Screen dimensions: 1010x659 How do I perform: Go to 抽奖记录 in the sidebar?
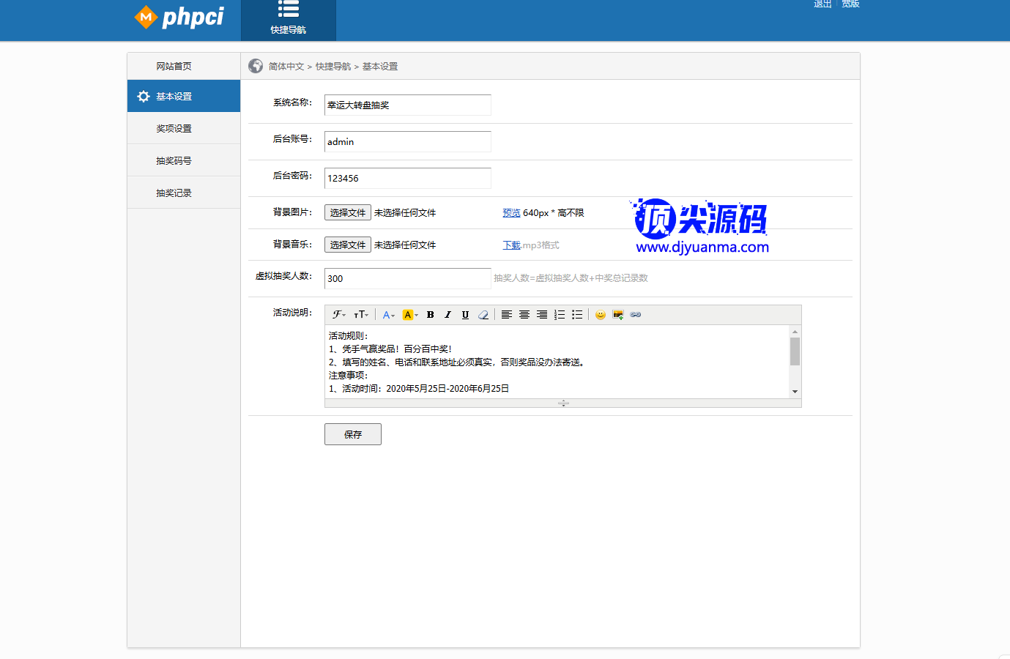(x=174, y=193)
